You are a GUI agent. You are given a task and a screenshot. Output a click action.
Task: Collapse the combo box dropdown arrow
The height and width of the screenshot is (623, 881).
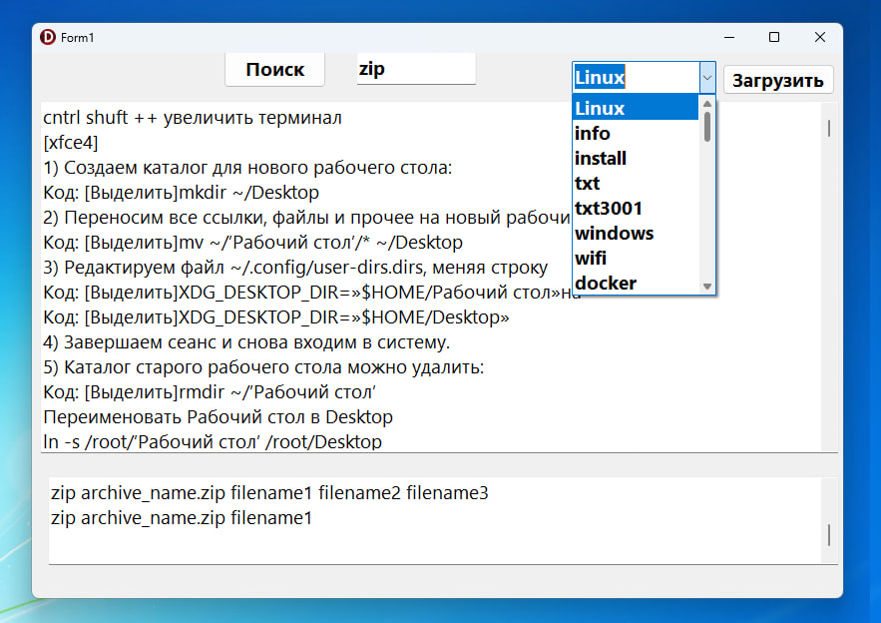tap(706, 78)
